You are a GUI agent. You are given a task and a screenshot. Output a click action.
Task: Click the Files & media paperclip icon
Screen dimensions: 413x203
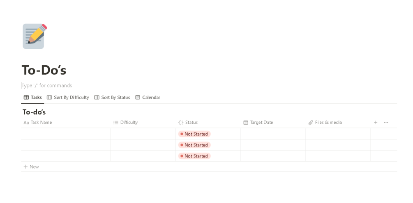click(x=311, y=123)
